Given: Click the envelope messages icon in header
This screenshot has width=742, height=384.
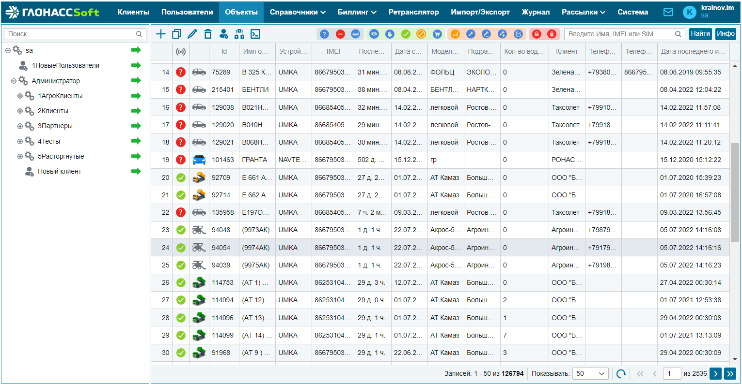Looking at the screenshot, I should (668, 12).
